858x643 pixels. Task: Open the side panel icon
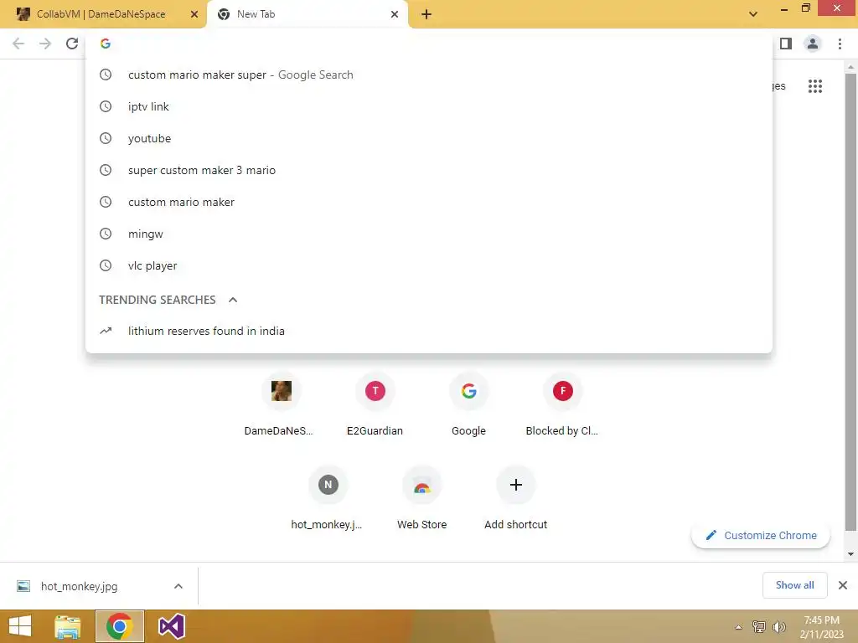[x=786, y=44]
